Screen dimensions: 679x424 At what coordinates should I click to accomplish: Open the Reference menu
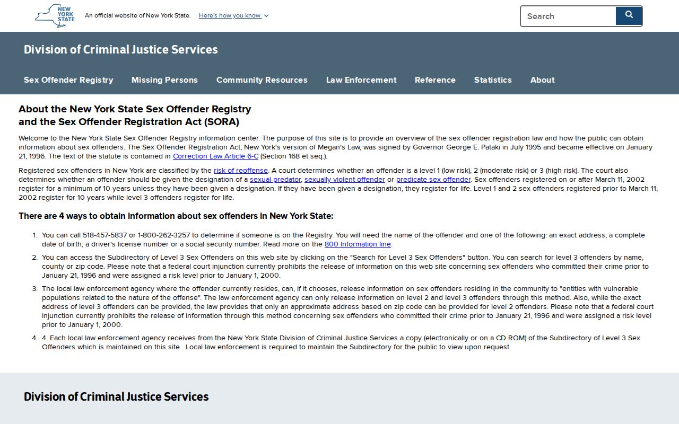435,80
